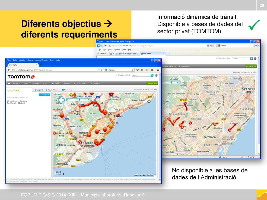
Task: Open the Services navigation item
Action: [x=35, y=83]
